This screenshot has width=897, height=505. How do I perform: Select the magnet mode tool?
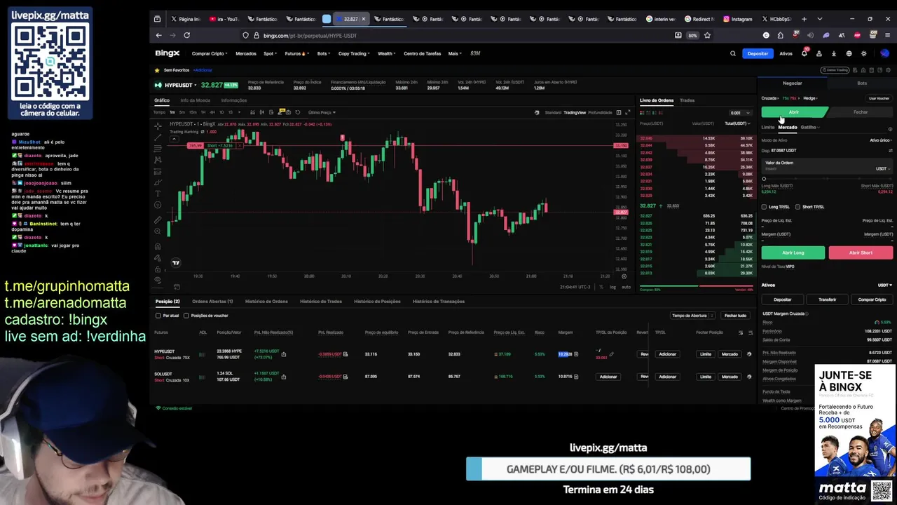[x=158, y=247]
